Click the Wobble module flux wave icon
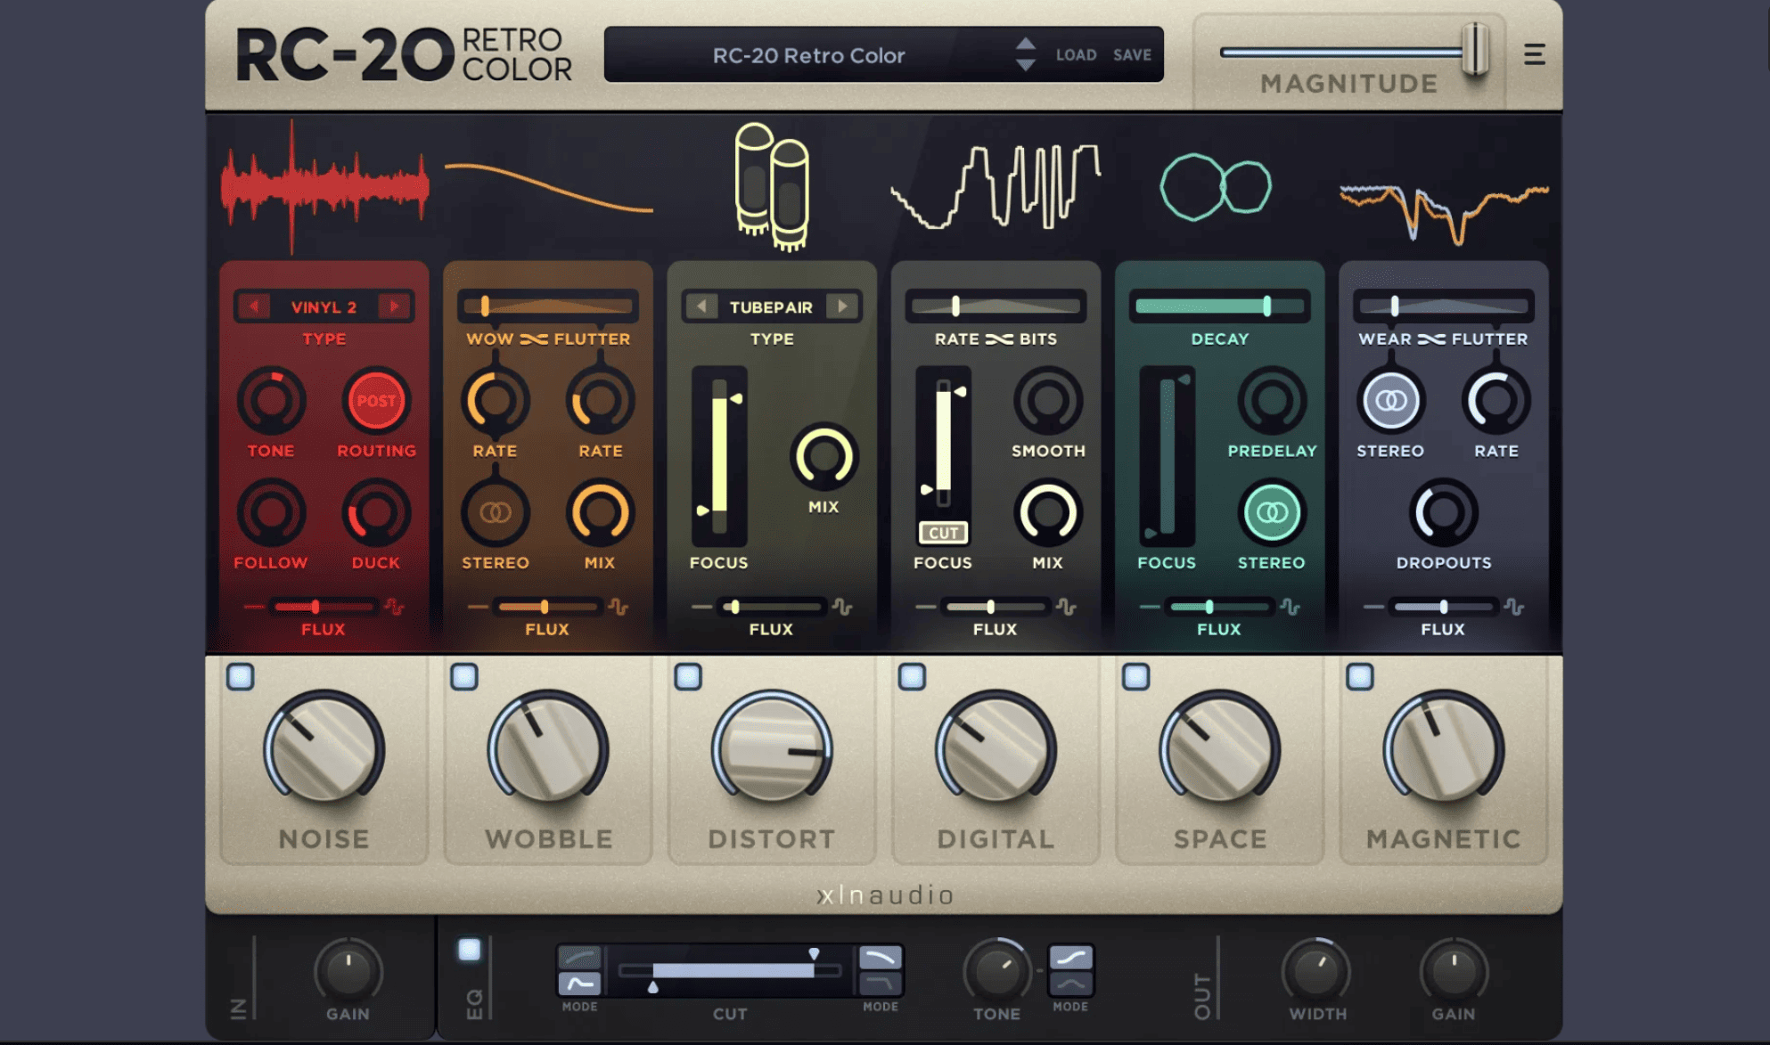1770x1045 pixels. [619, 608]
